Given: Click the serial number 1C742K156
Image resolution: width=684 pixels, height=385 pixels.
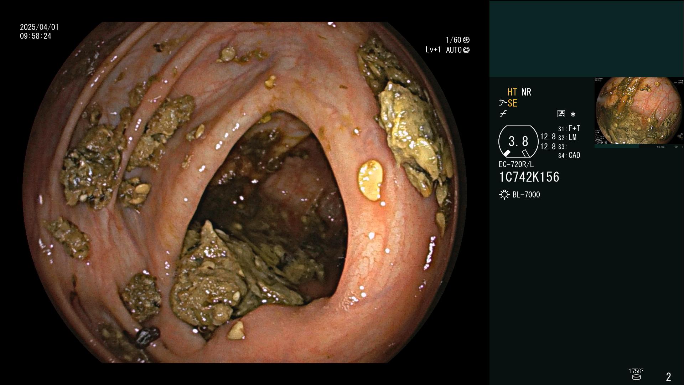Looking at the screenshot, I should point(529,177).
